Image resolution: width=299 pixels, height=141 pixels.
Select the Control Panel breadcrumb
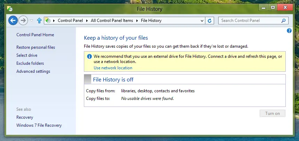(70, 21)
